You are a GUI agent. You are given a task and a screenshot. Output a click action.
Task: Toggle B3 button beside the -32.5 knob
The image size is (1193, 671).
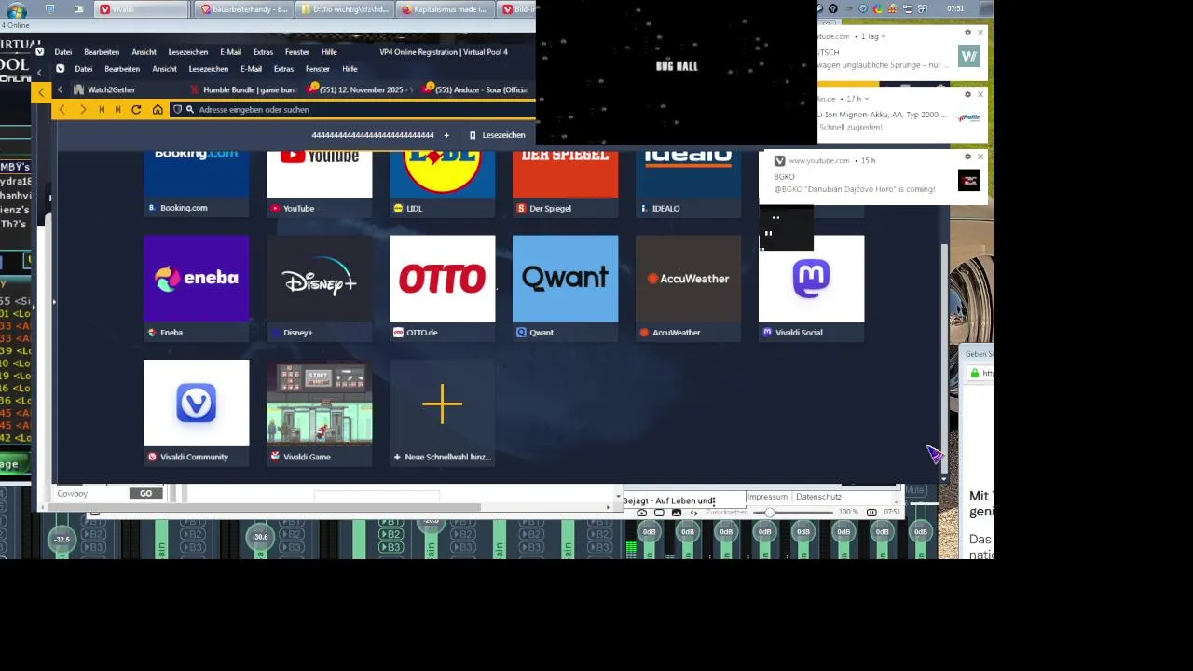pyautogui.click(x=92, y=547)
